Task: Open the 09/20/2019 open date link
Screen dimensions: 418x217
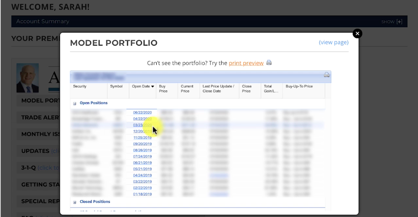Action: (x=142, y=144)
